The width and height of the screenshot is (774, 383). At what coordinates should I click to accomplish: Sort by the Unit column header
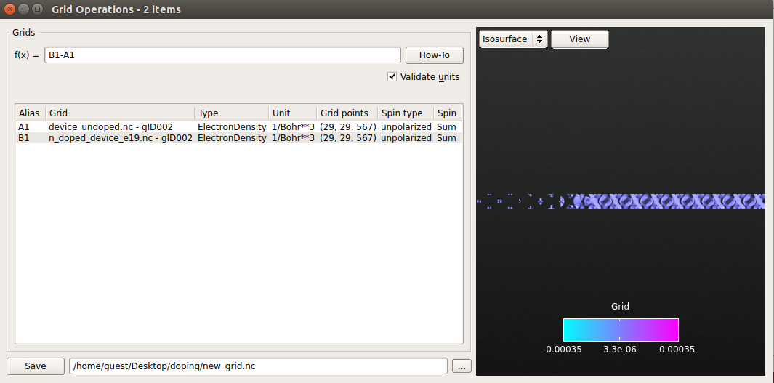(x=292, y=113)
